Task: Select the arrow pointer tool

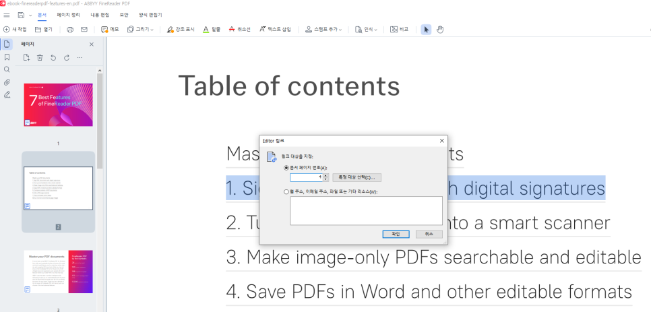Action: [x=426, y=30]
